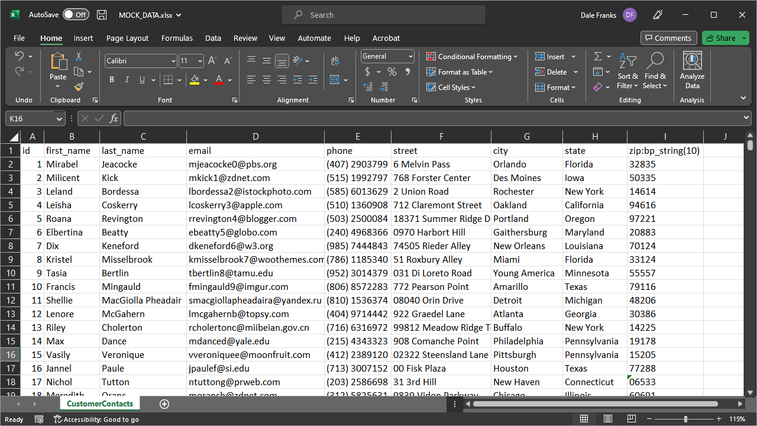This screenshot has width=757, height=426.
Task: Switch to the Page Layout tab
Action: click(127, 38)
